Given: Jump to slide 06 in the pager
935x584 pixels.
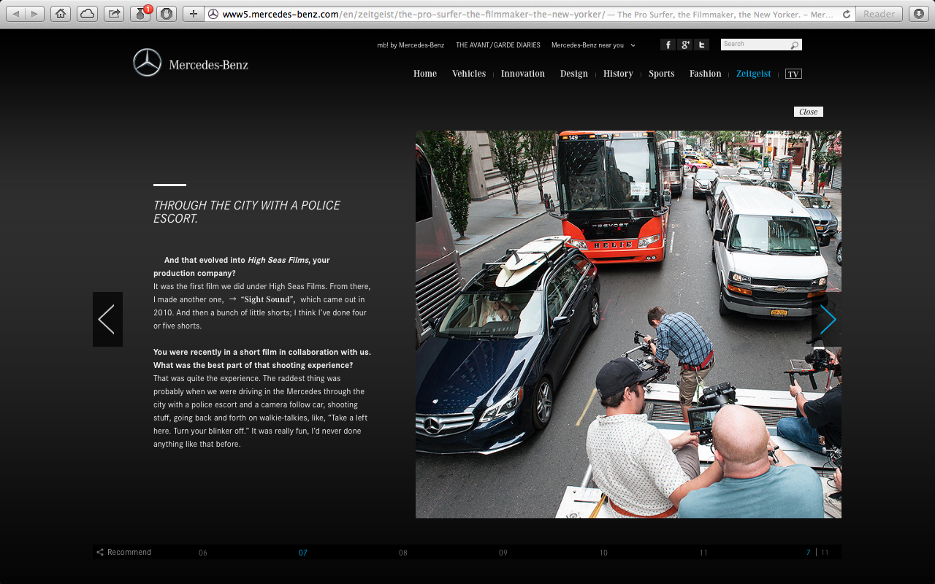Looking at the screenshot, I should (203, 553).
